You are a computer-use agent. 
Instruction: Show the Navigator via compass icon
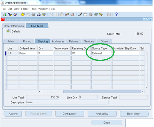click(x=15, y=14)
